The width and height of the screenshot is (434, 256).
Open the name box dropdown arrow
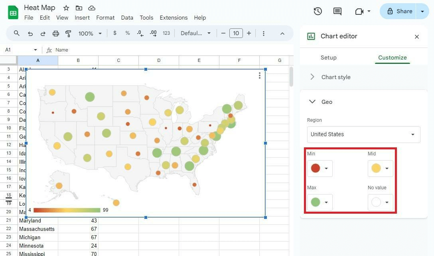click(x=36, y=50)
